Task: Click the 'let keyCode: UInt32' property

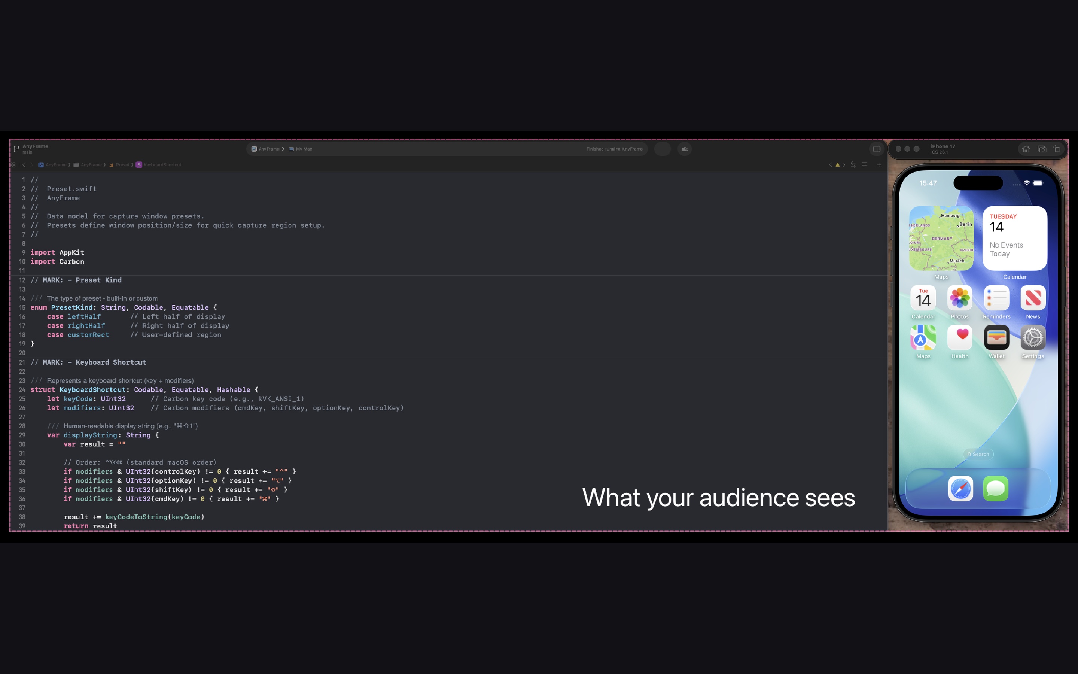Action: point(86,399)
